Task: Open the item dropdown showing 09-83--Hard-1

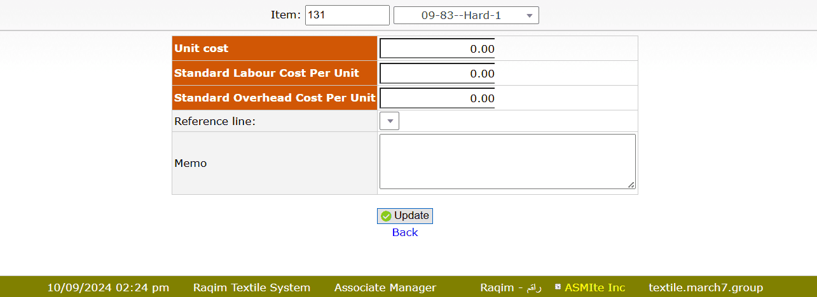Action: [466, 15]
